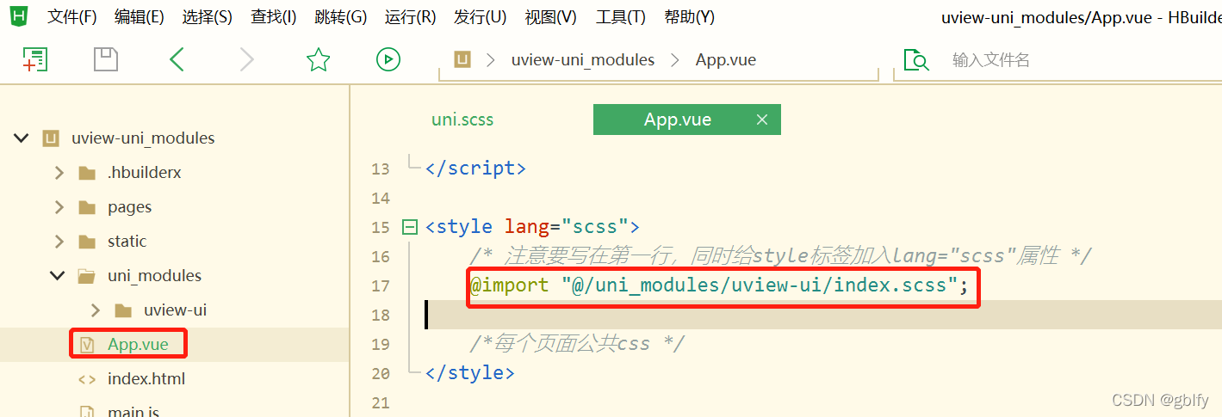Go forward with the right arrow icon

247,59
